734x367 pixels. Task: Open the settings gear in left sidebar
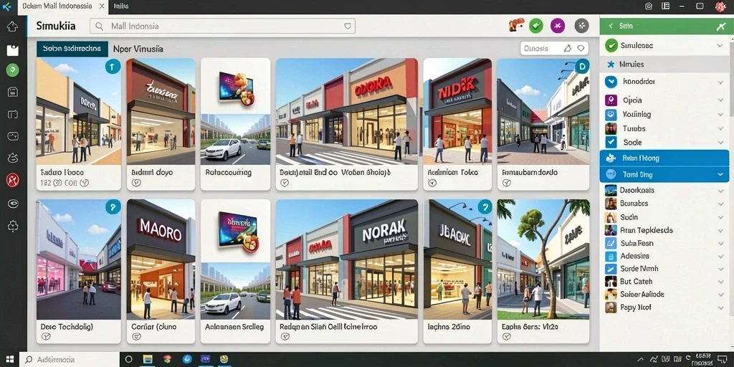tap(13, 226)
